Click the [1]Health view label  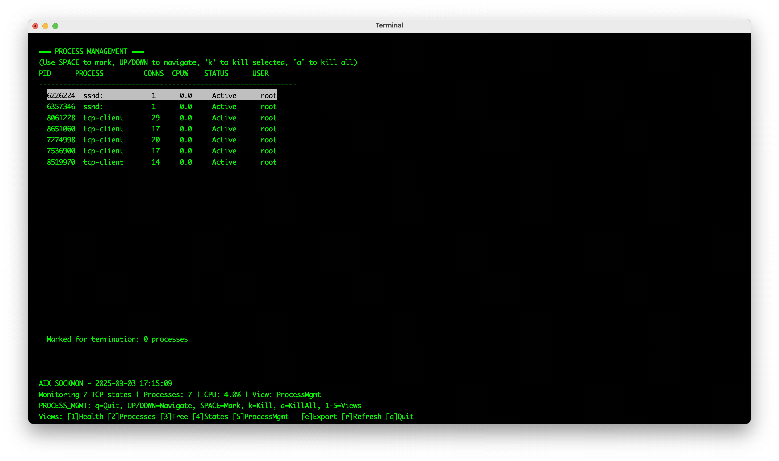pos(85,417)
